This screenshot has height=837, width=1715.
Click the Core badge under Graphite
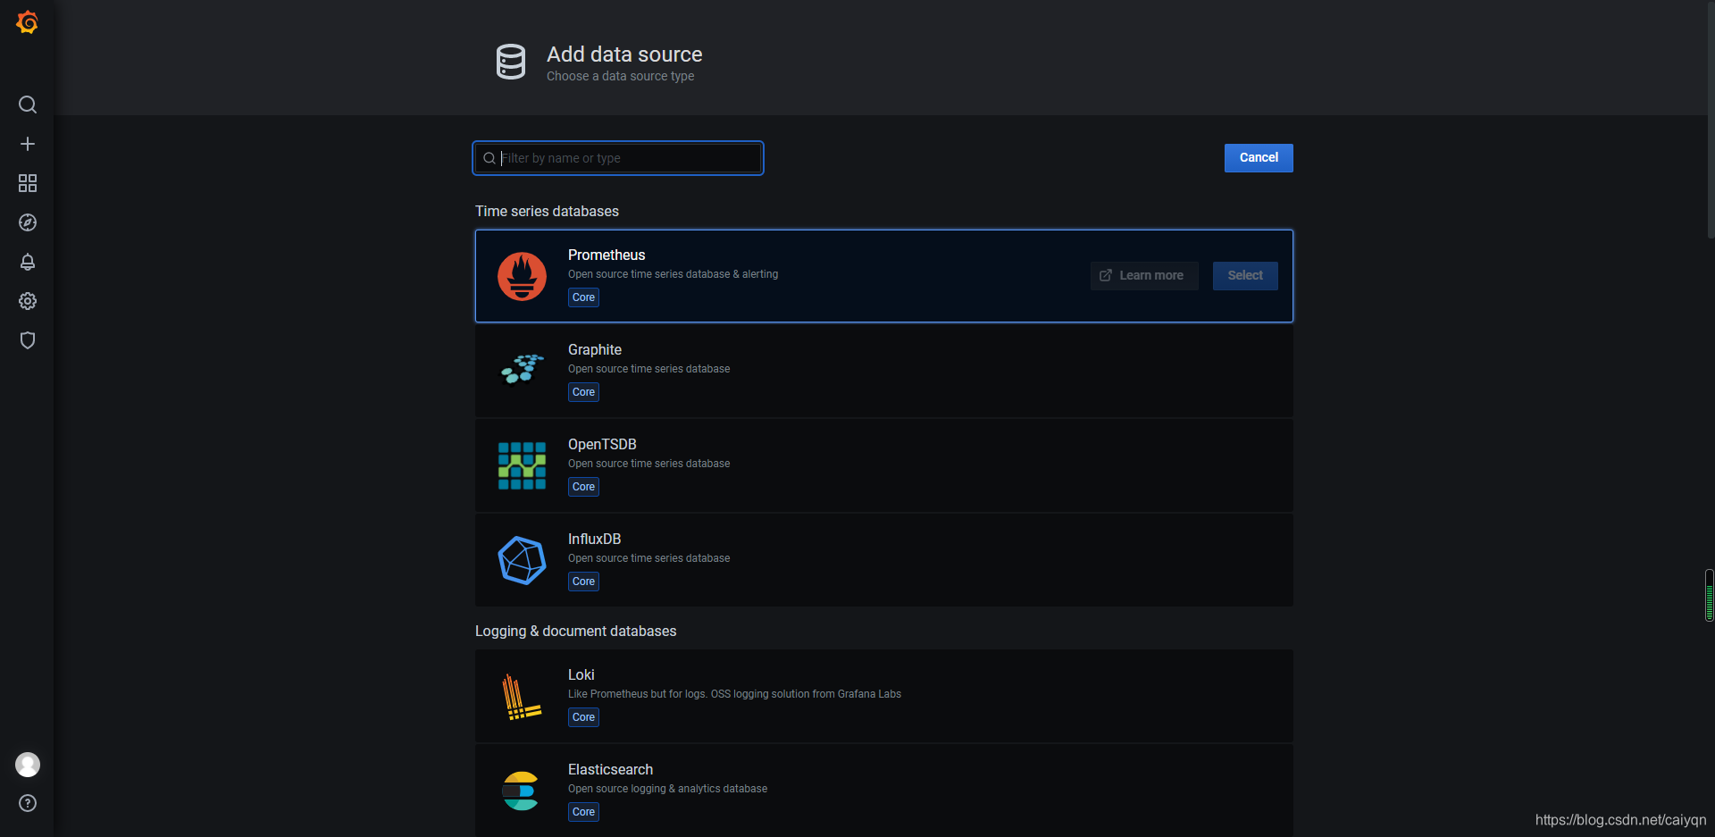pos(583,392)
